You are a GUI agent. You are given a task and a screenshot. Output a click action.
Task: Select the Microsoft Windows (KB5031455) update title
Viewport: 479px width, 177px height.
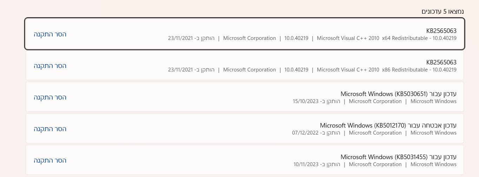tap(398, 157)
